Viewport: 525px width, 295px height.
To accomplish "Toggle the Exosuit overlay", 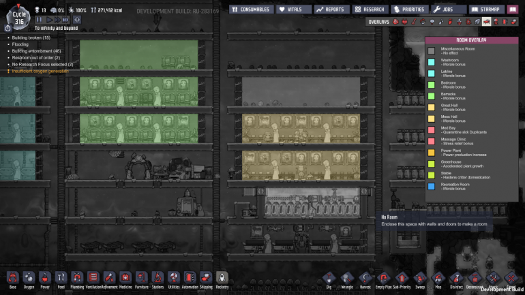I will pyautogui.click(x=496, y=22).
